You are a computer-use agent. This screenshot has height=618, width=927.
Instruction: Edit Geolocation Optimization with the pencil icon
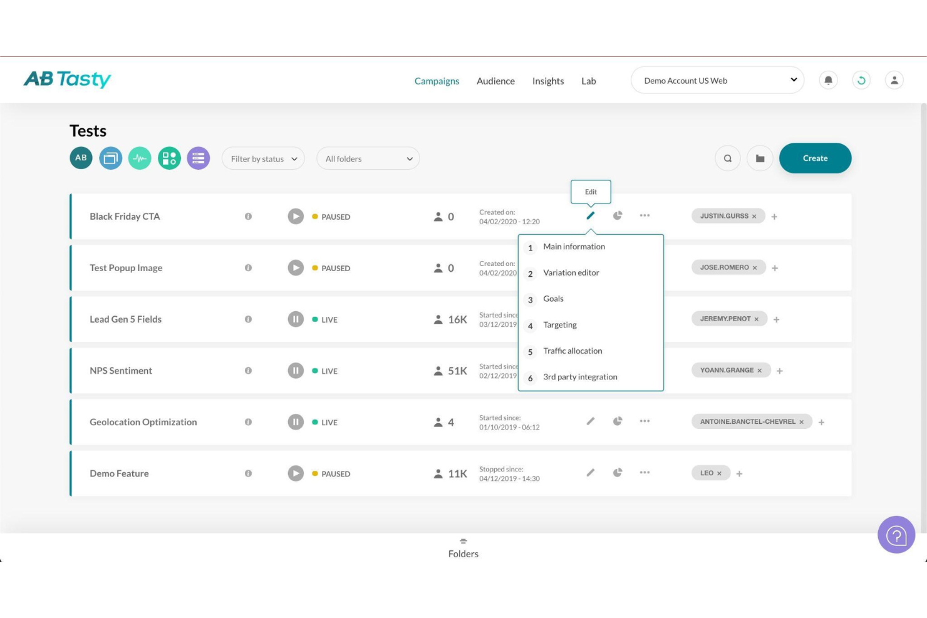coord(590,421)
